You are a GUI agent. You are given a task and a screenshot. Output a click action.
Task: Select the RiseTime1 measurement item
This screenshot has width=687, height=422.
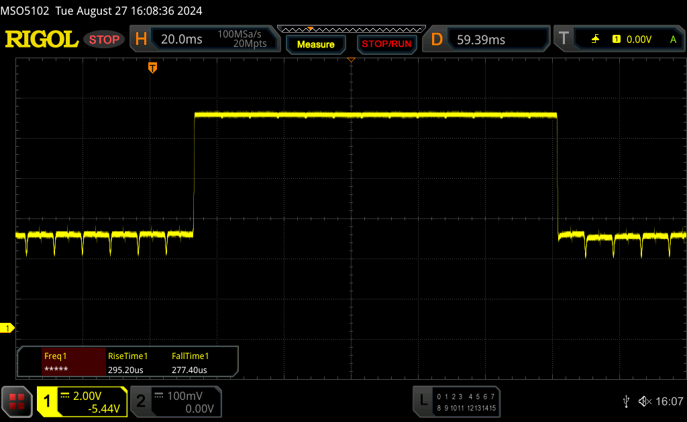tap(128, 356)
